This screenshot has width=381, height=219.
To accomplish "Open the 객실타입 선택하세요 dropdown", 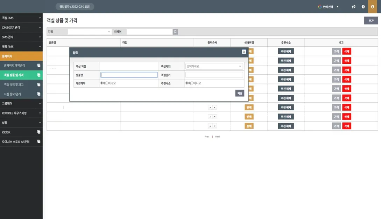I will pos(214,66).
